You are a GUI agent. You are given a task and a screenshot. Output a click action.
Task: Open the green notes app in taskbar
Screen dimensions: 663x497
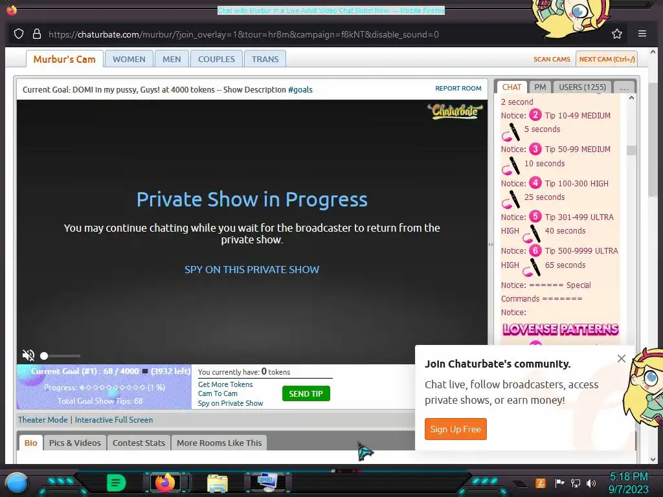(116, 483)
